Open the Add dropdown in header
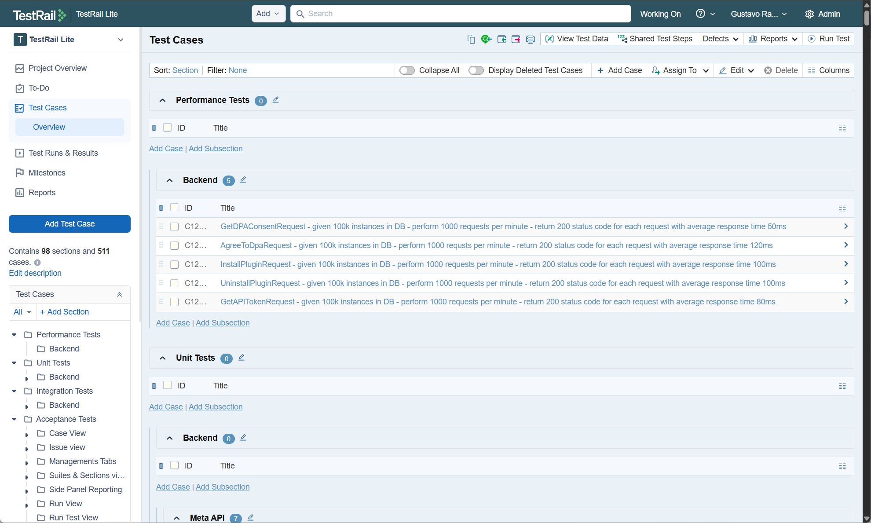The image size is (871, 523). (268, 14)
